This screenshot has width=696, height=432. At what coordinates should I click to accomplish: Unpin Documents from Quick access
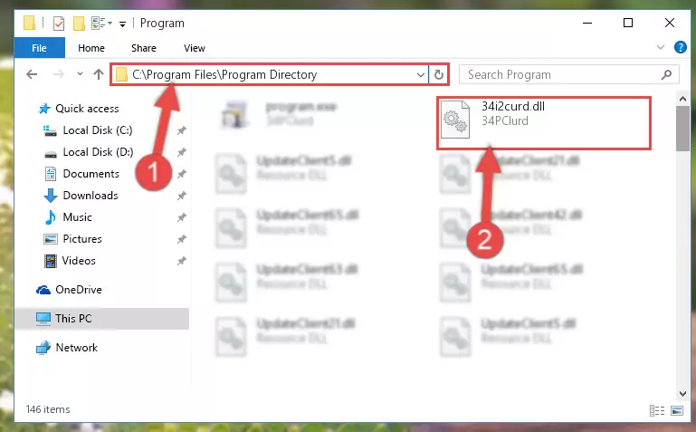182,174
